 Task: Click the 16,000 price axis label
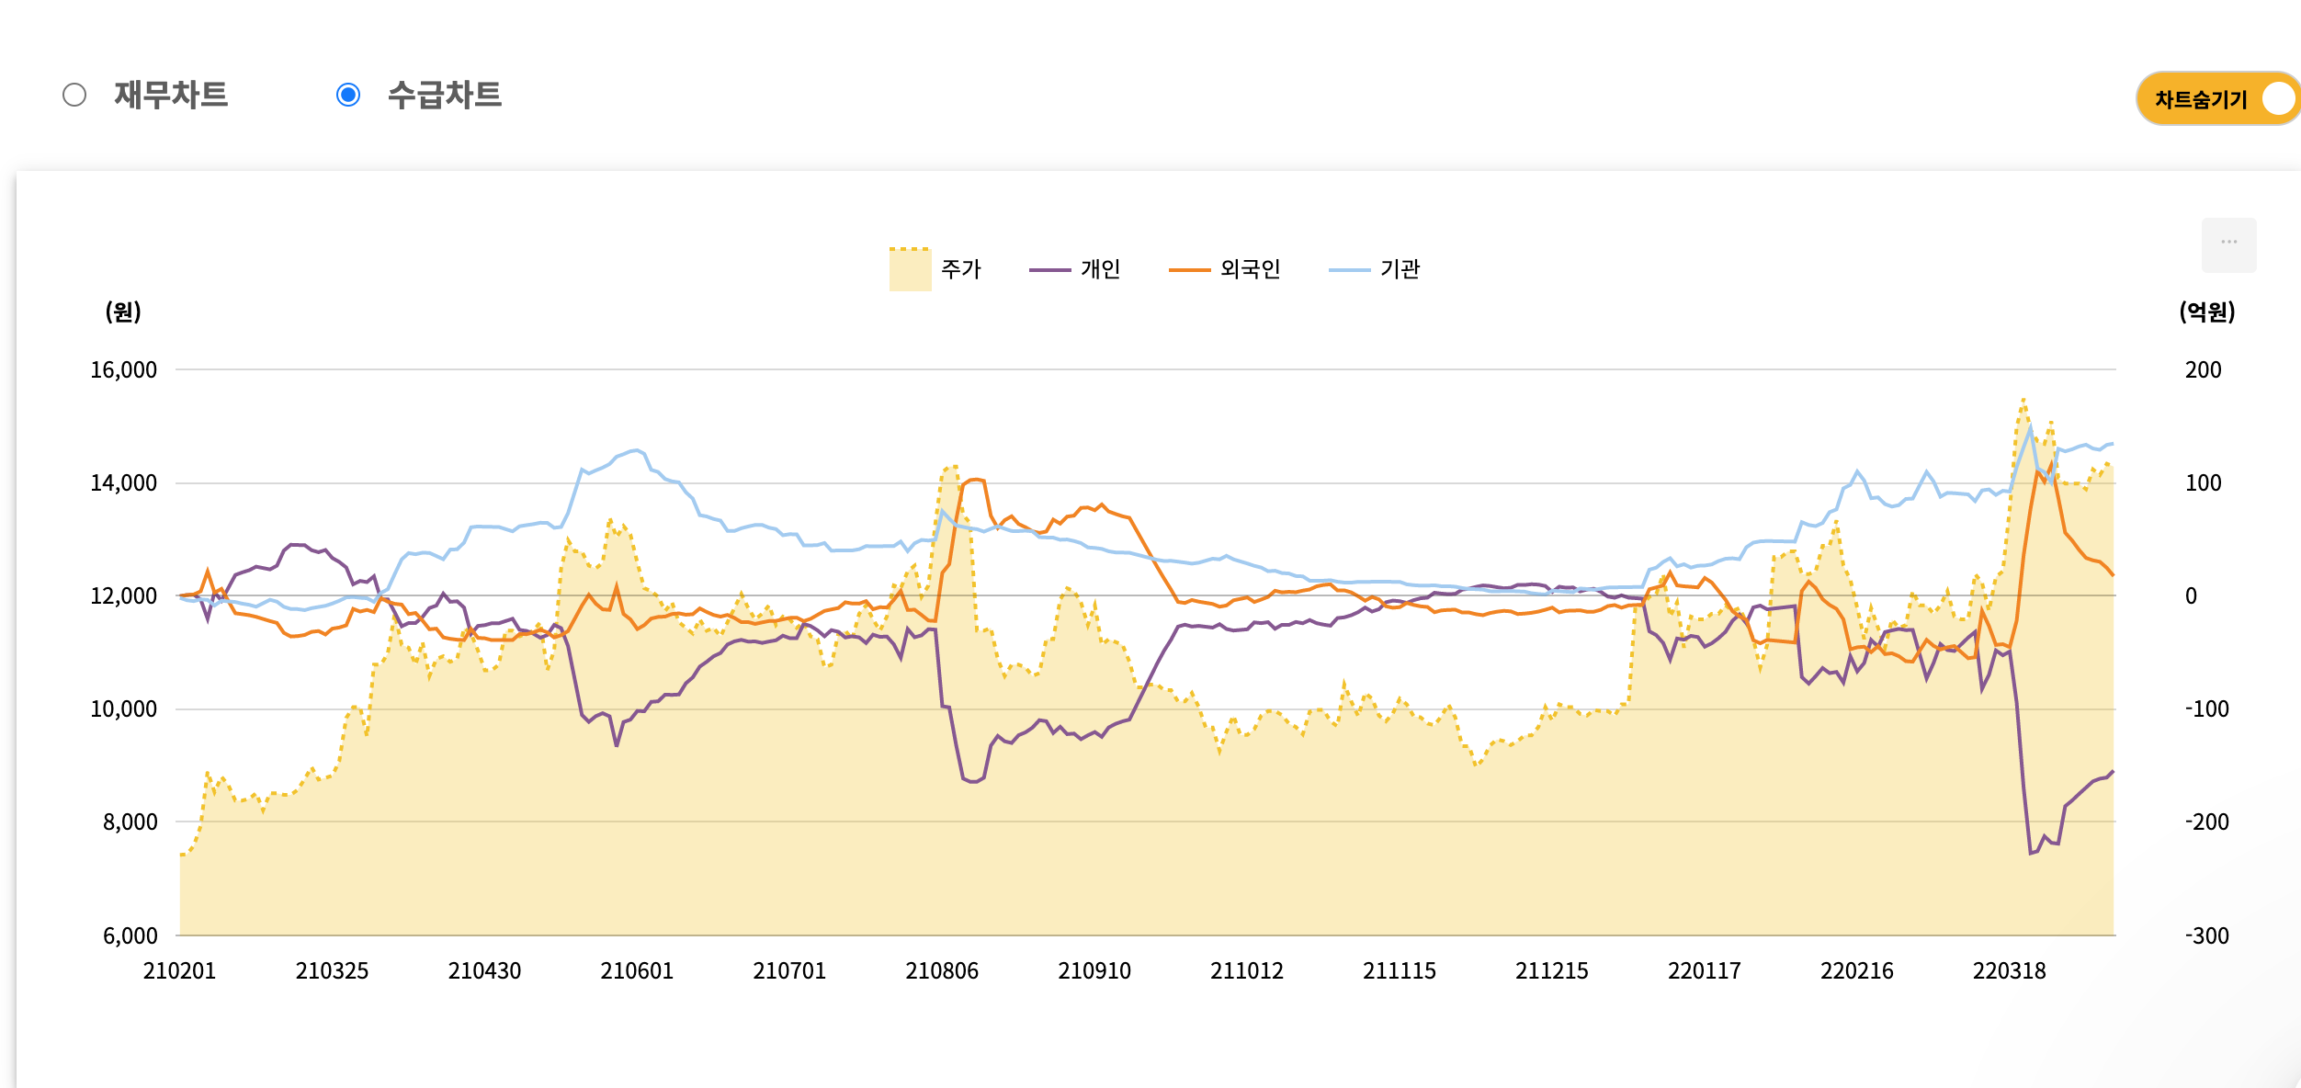click(123, 369)
